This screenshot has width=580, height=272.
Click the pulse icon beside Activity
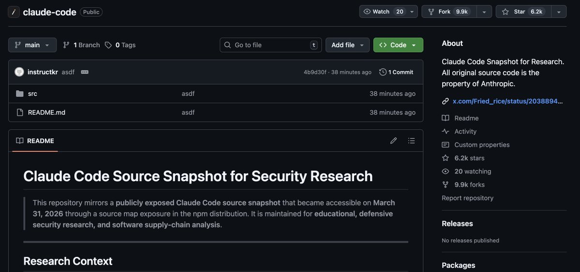pyautogui.click(x=446, y=131)
